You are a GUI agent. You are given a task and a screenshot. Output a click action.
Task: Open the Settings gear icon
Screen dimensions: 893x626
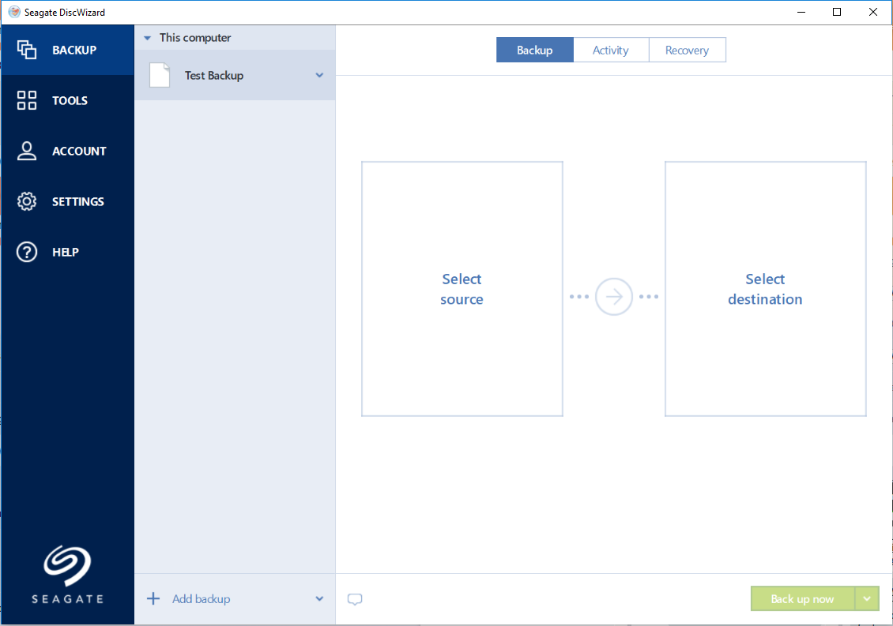click(x=26, y=201)
